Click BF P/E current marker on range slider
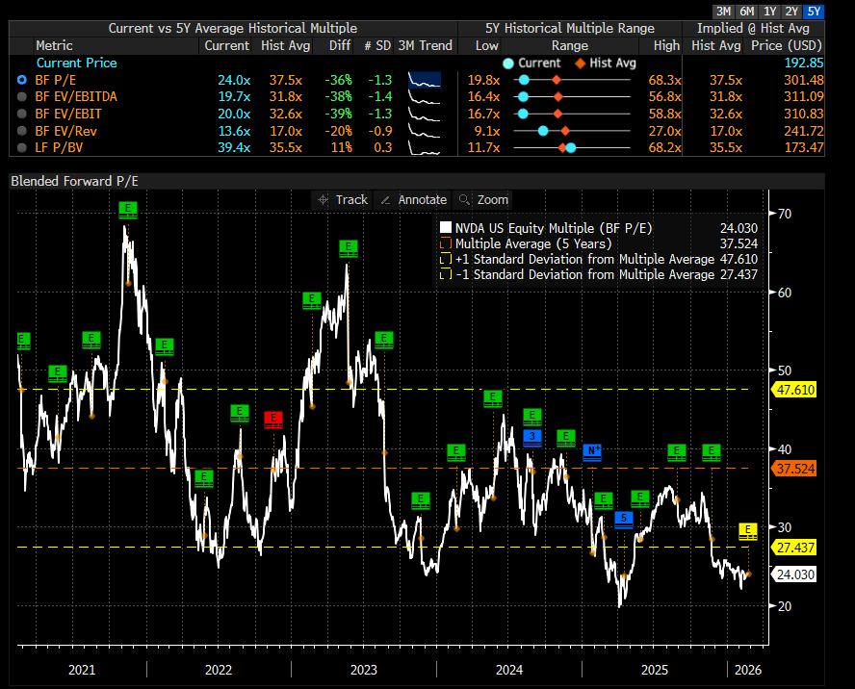 (x=524, y=80)
